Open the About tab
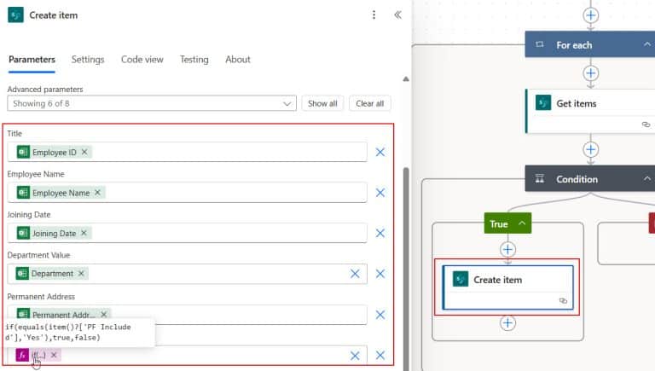Screen dimensions: 655x371 238,60
